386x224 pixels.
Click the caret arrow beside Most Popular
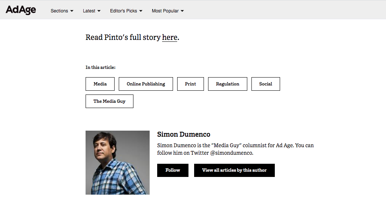182,11
